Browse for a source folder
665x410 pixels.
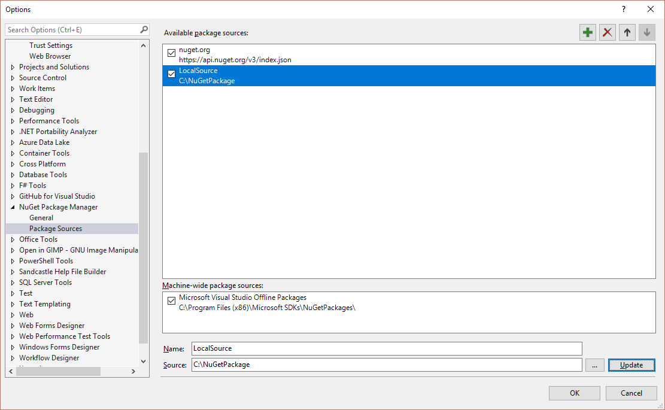point(594,365)
